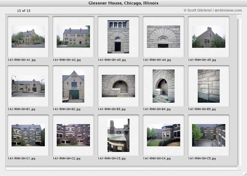Select thumbnail 1A1-RHH-GH-A4 stone arch detail
247x176 pixels.
[164, 37]
